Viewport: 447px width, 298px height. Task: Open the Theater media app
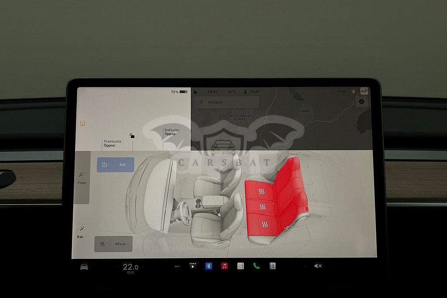193,266
